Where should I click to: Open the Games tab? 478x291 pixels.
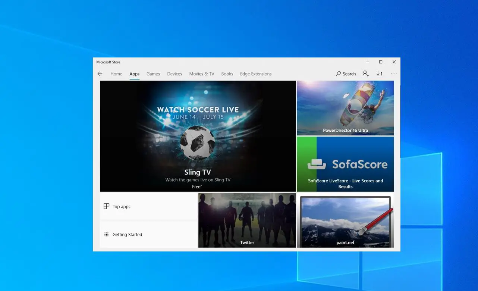point(153,74)
